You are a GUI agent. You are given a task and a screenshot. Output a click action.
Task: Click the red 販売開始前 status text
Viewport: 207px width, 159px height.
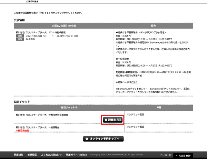tap(23, 131)
